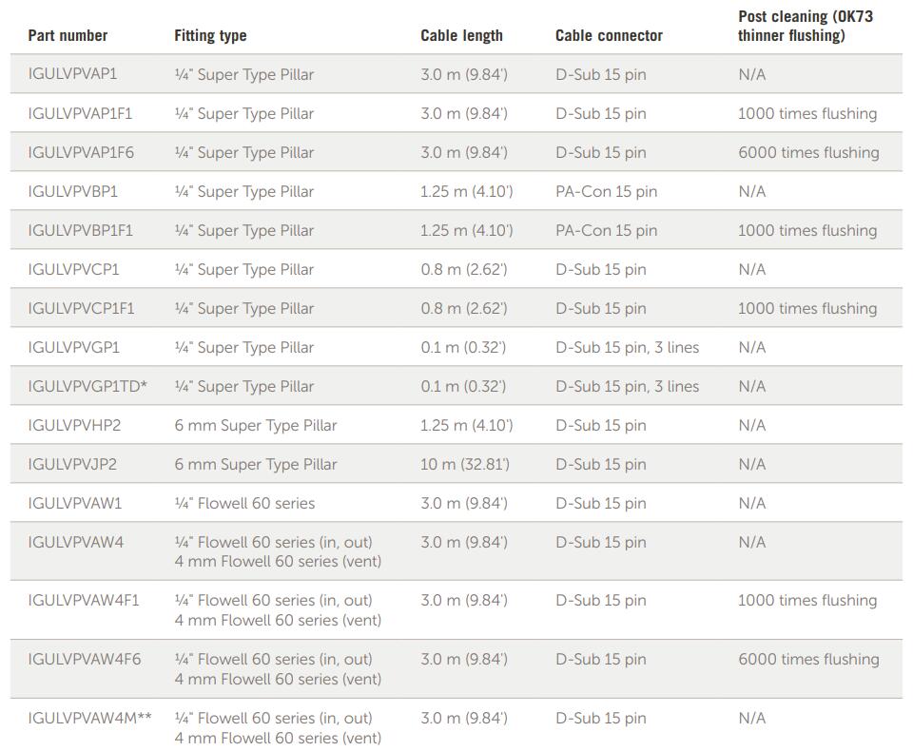Viewport: 913px width, 751px height.
Task: Select part number IGULVPVAP1
Action: (x=72, y=74)
